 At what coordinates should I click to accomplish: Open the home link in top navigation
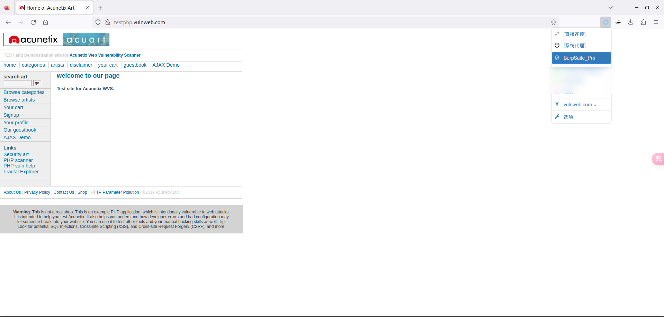[10, 65]
